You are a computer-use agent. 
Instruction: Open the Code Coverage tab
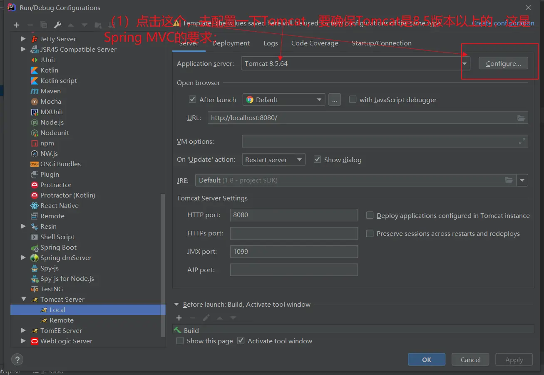pyautogui.click(x=315, y=43)
